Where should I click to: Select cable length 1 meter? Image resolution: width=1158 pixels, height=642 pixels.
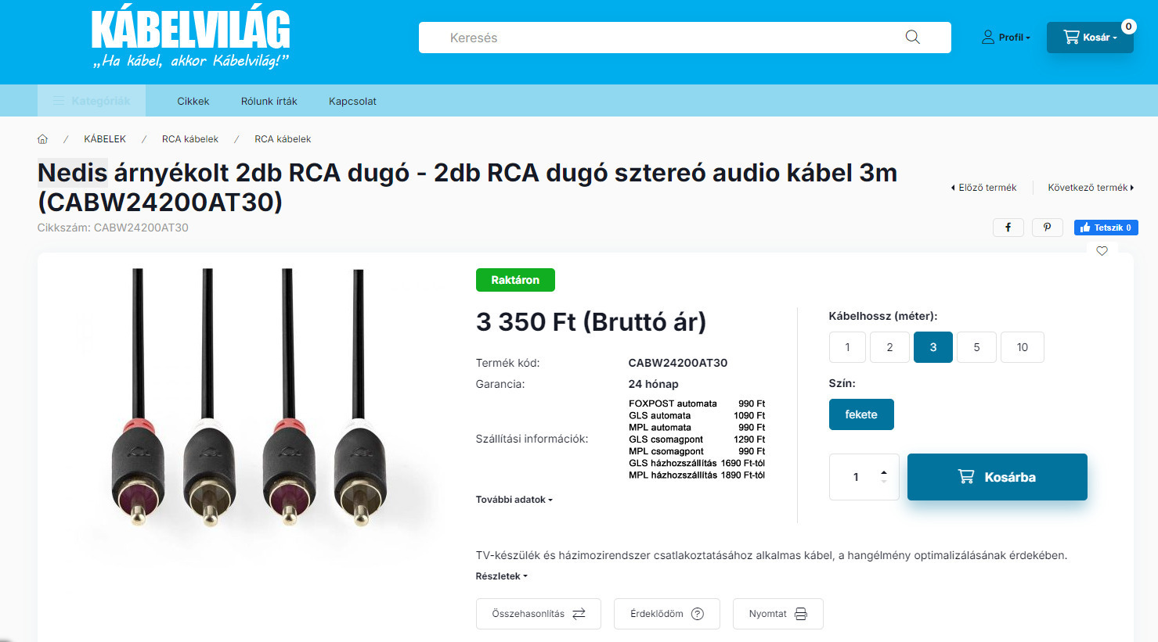pos(847,347)
